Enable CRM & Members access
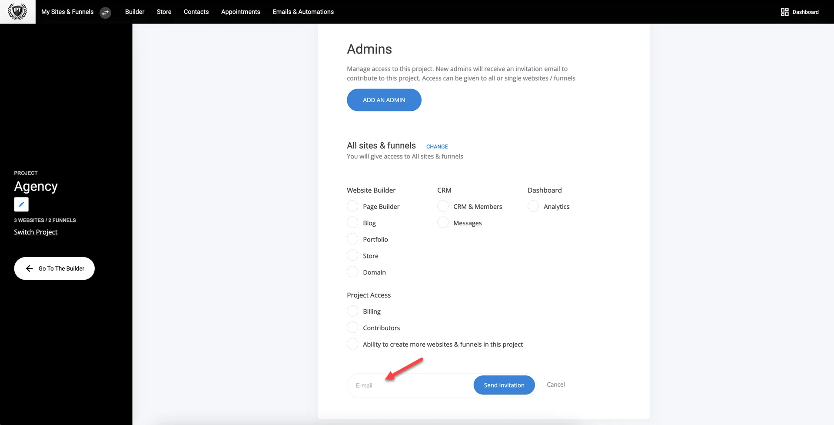The height and width of the screenshot is (425, 834). pos(442,206)
